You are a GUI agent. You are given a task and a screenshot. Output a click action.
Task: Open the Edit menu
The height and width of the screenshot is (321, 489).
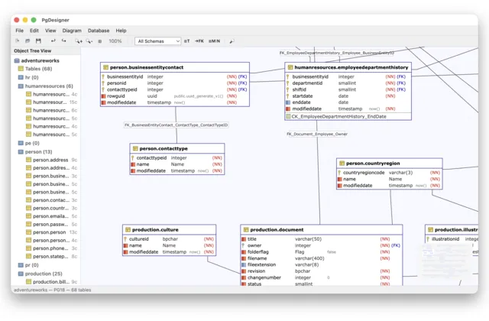(x=34, y=31)
